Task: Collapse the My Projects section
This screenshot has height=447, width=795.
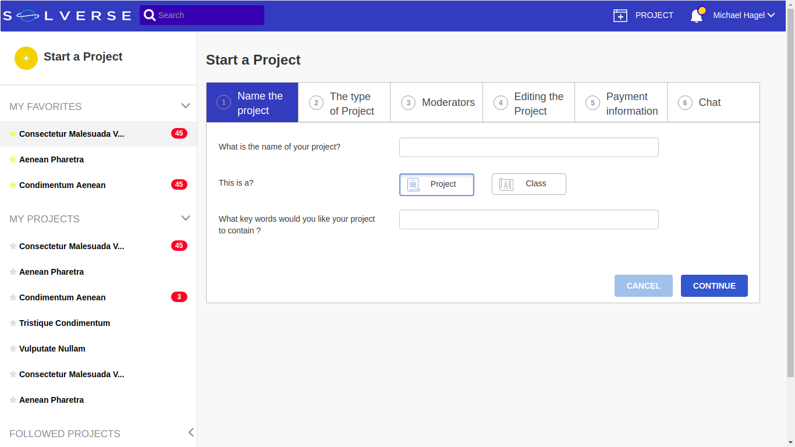Action: [x=186, y=218]
